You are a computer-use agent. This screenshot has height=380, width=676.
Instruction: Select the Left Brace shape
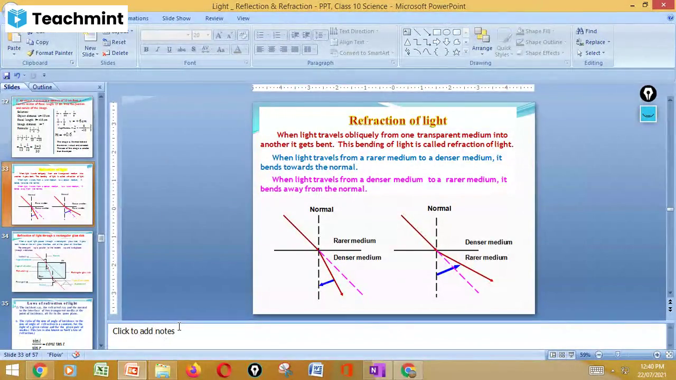click(437, 52)
